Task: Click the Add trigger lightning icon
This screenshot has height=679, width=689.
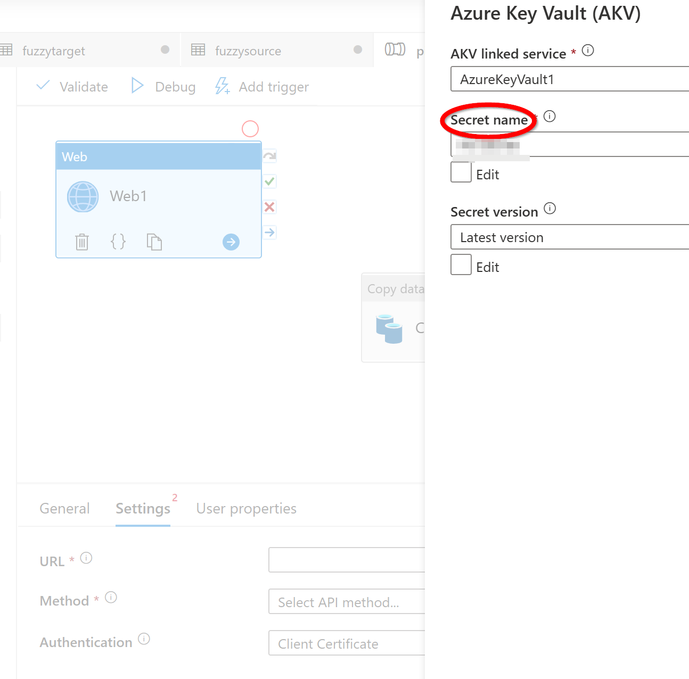Action: (222, 86)
